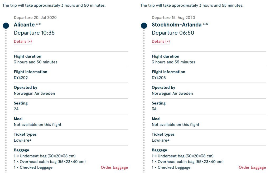
Task: Collapse details under Stockholm-Arlanda departure
Action: (161, 41)
